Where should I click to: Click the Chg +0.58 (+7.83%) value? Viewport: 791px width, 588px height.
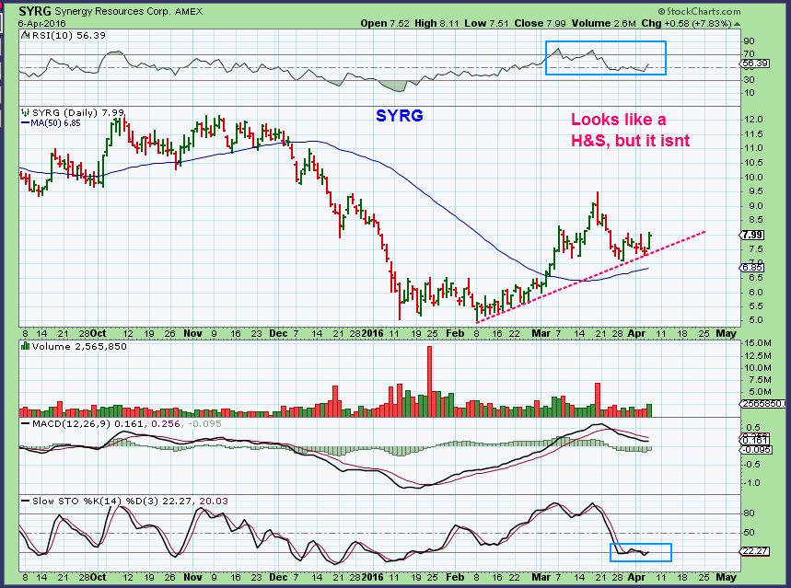[686, 23]
